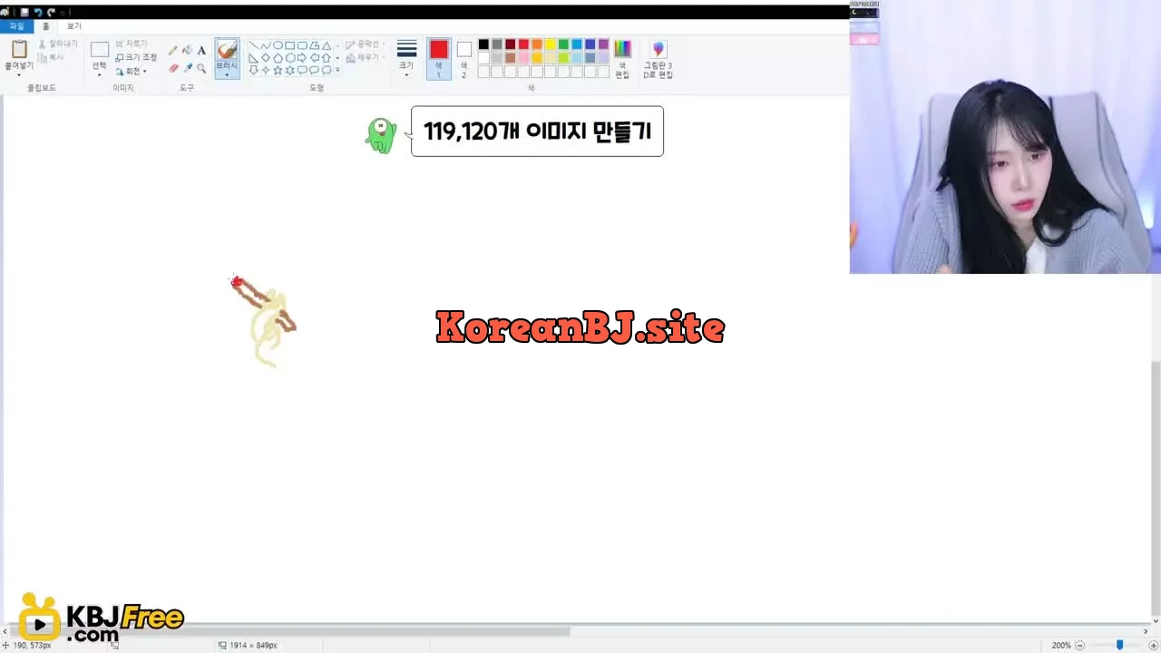1161x653 pixels.
Task: Pick the yellow color swatch
Action: tap(551, 44)
